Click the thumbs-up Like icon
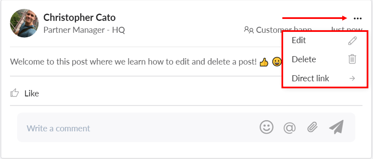This screenshot has width=373, height=159. pos(15,93)
